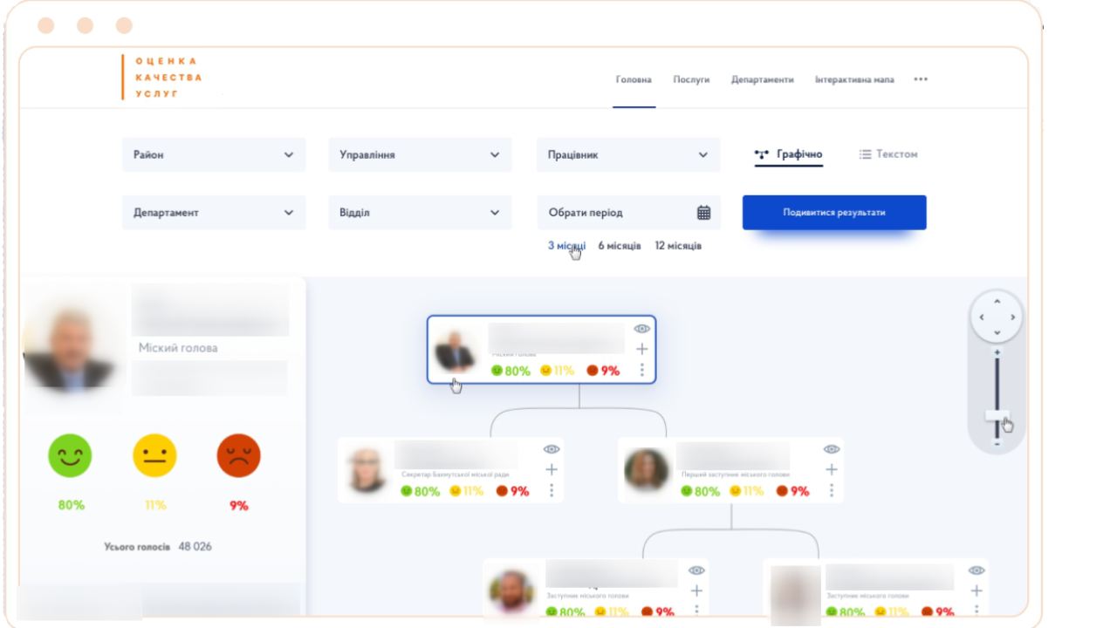Open three-dot menu on Міський голова card

click(x=642, y=370)
